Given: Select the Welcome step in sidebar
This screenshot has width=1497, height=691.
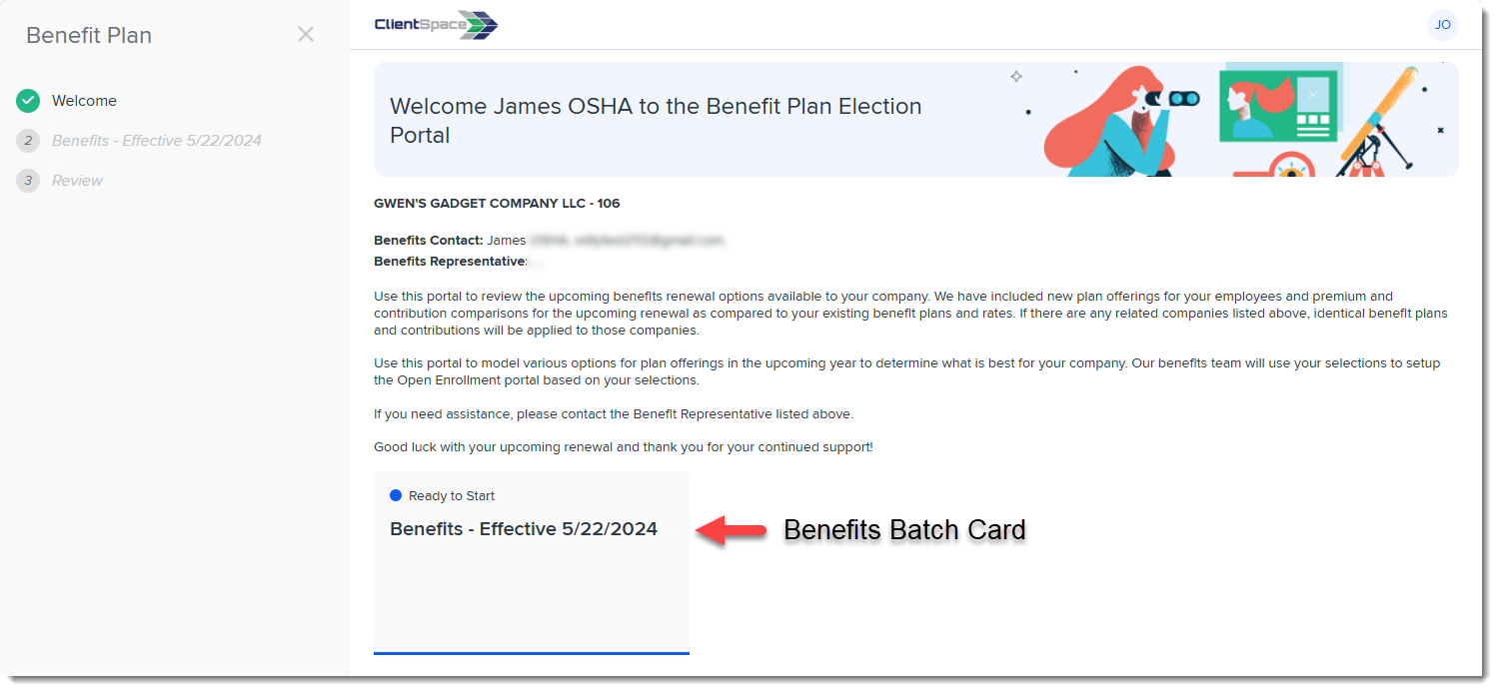Looking at the screenshot, I should [84, 101].
